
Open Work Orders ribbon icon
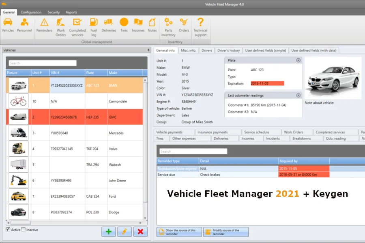60,28
